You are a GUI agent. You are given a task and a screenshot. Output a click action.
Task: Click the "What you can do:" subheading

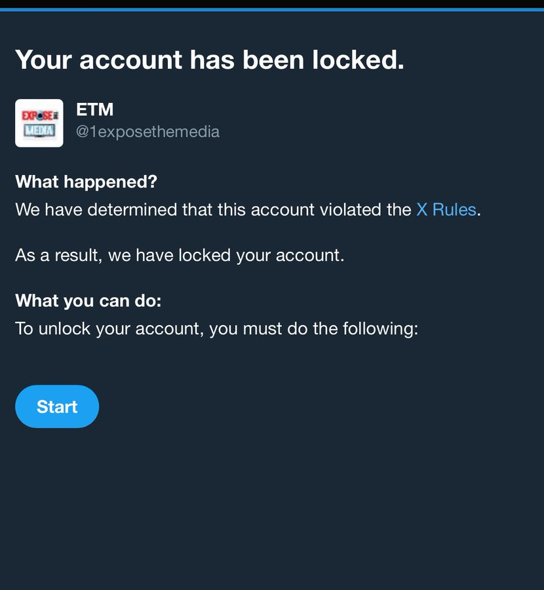coord(88,301)
